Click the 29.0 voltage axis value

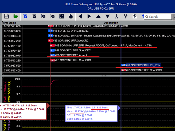[x=18, y=79]
